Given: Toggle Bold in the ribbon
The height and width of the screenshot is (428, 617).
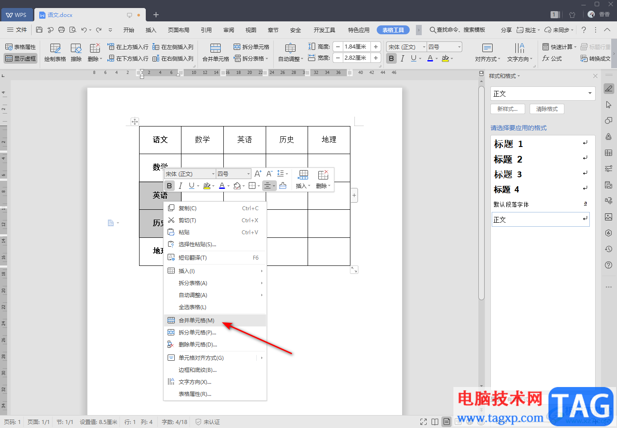Looking at the screenshot, I should [391, 58].
